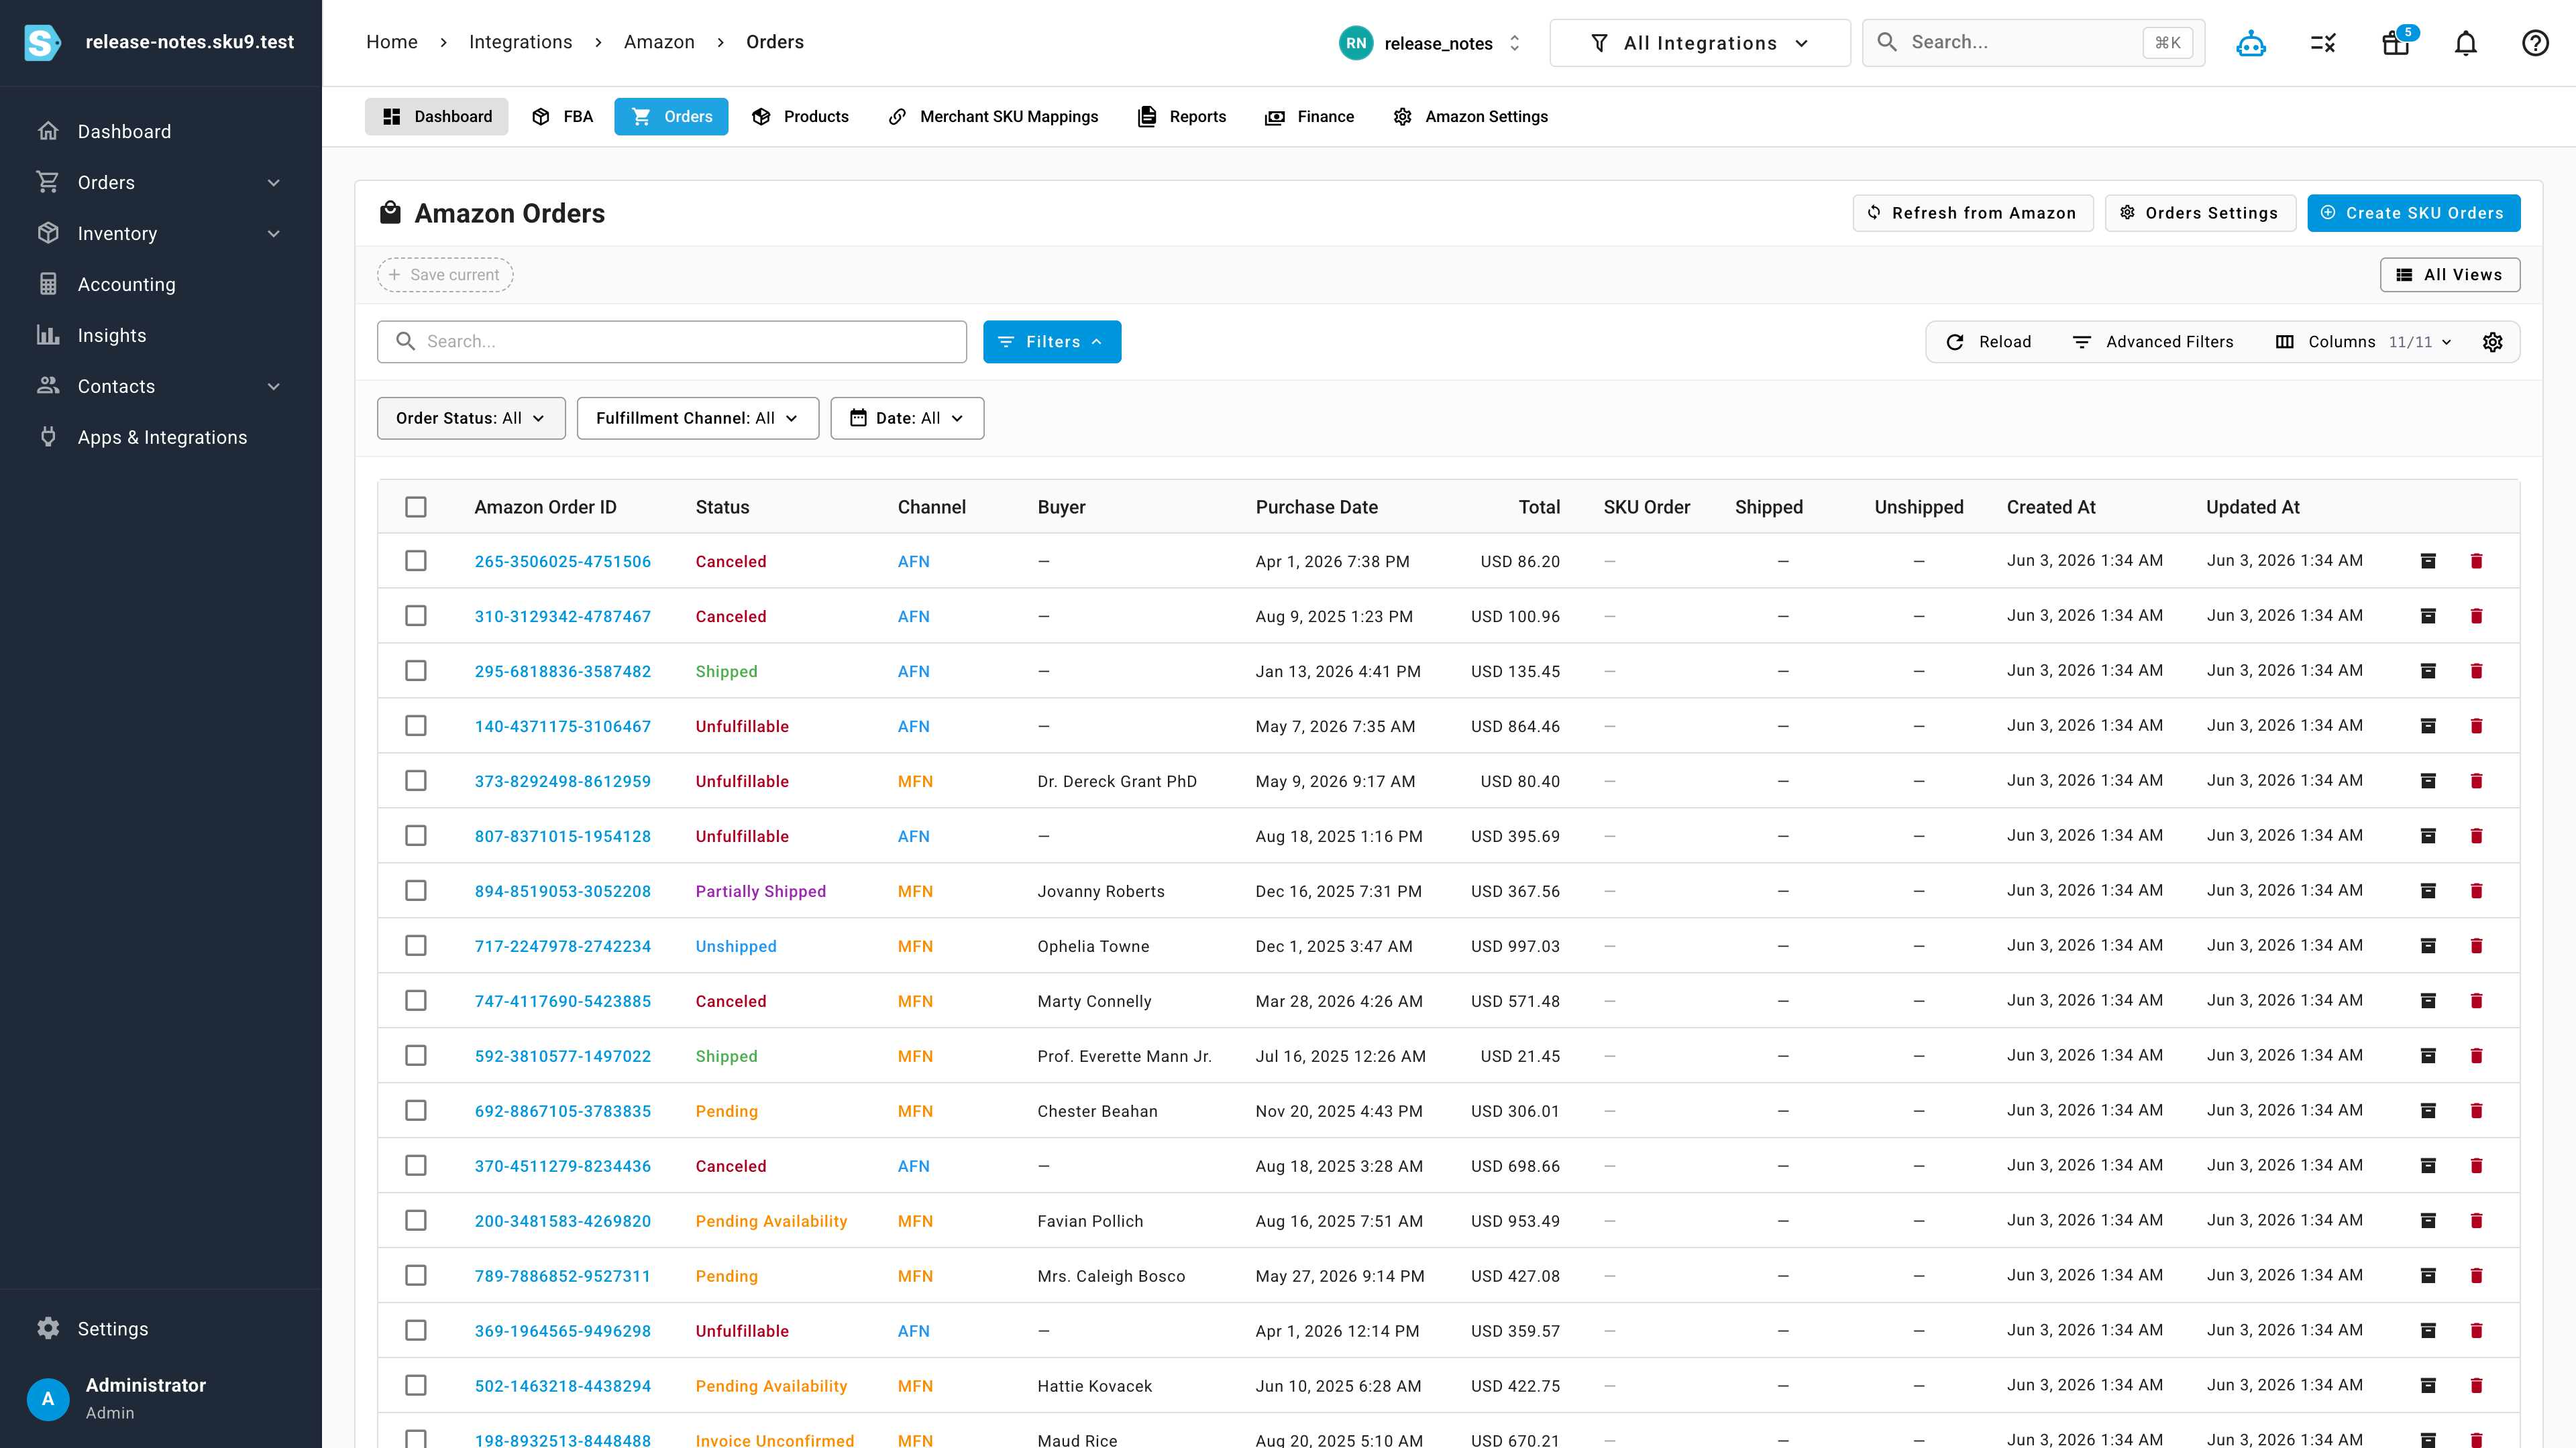Open Amazon Settings tab
Screen dimensions: 2576x1448
pos(1470,116)
